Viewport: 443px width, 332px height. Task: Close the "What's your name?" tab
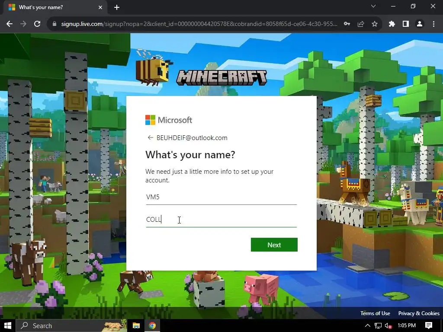(100, 7)
